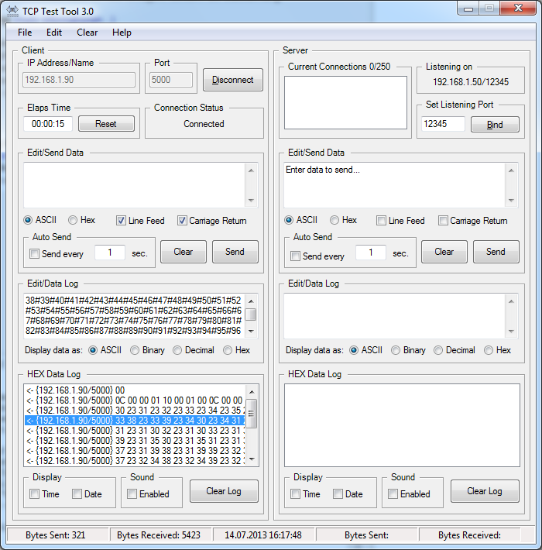
Task: Click Client HEX Data Log scroll down arrow
Action: [x=252, y=459]
